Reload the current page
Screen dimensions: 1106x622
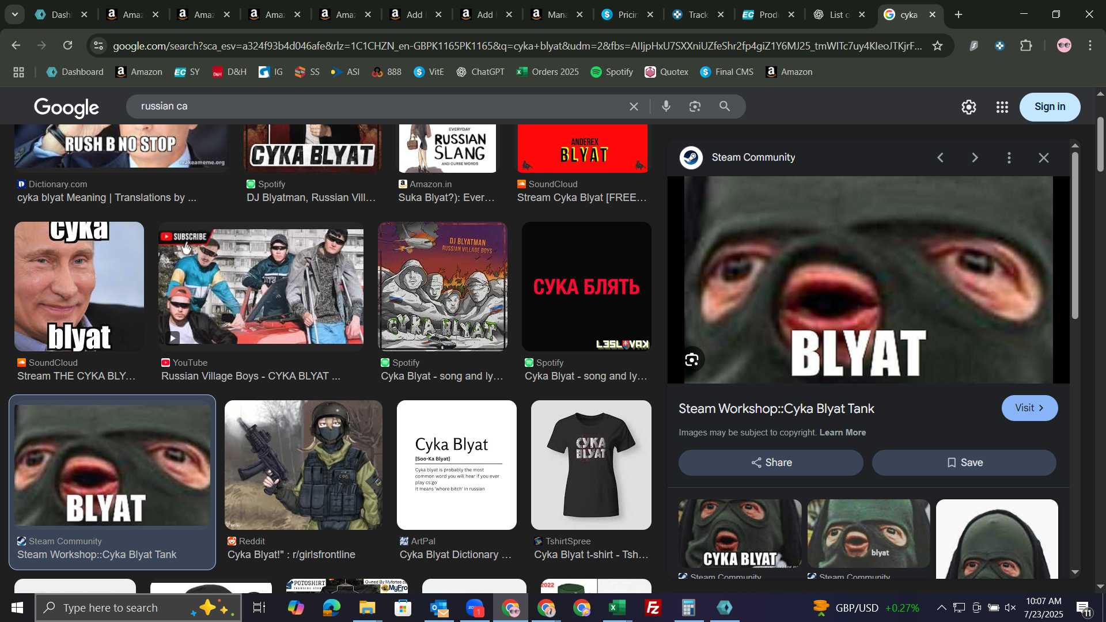(68, 45)
